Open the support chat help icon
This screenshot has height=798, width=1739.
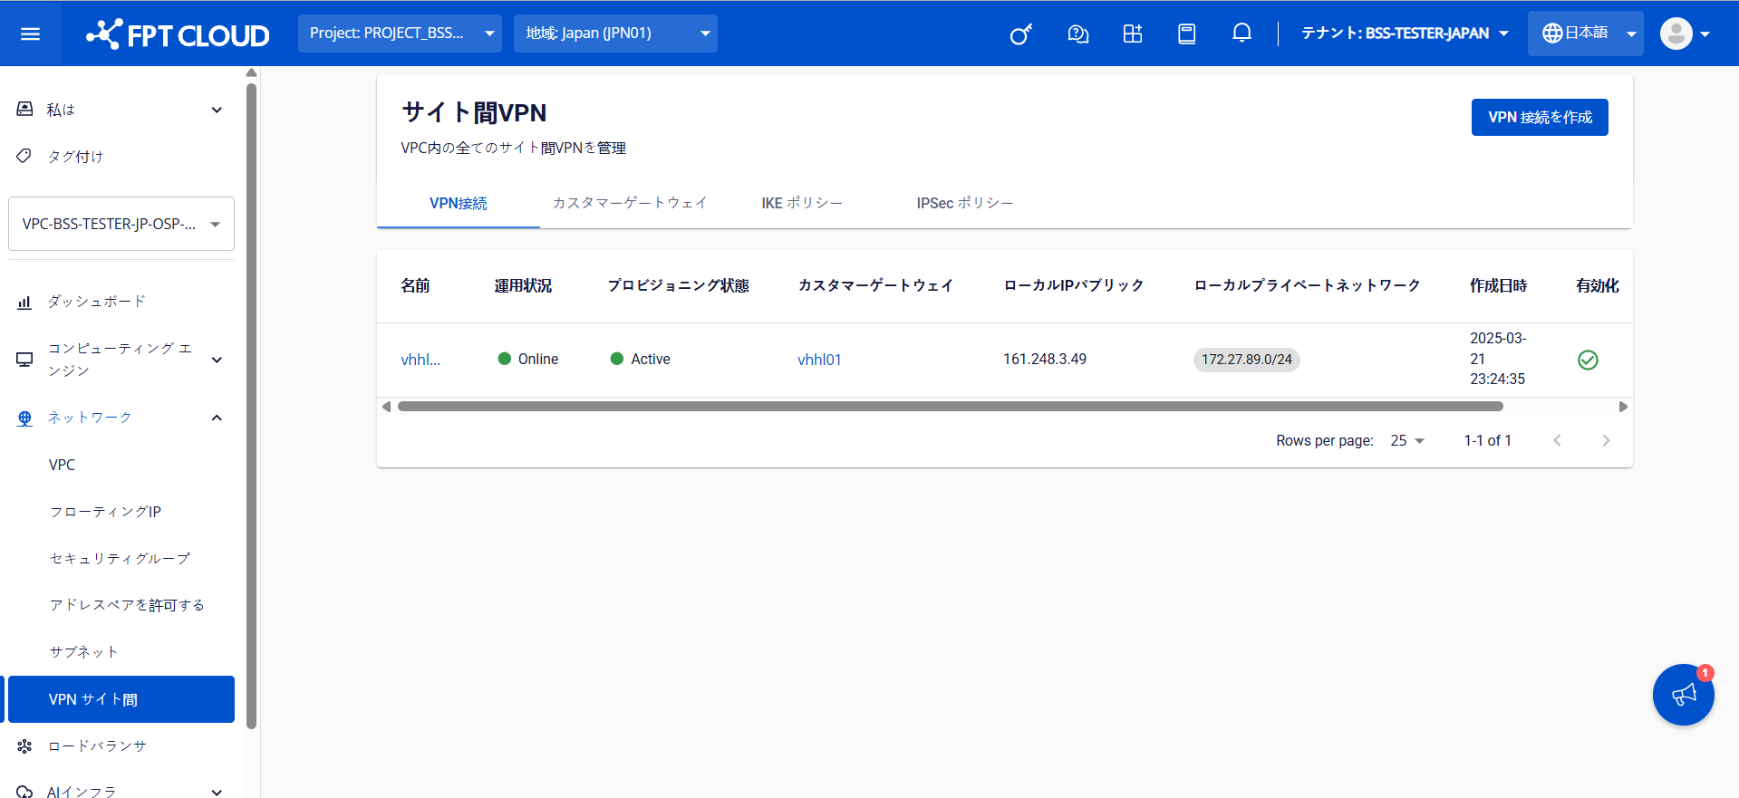pos(1077,34)
